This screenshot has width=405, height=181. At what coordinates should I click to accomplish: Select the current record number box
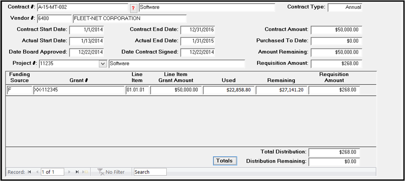pyautogui.click(x=52, y=172)
